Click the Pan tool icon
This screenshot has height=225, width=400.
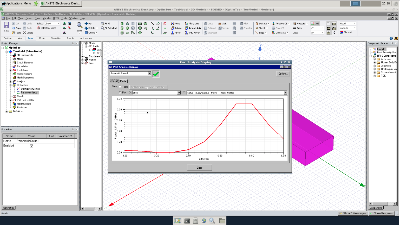click(86, 24)
